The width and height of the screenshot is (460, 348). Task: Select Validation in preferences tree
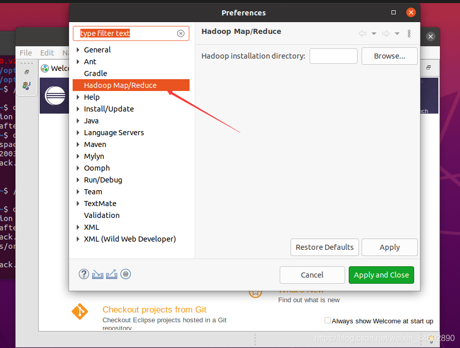point(101,215)
